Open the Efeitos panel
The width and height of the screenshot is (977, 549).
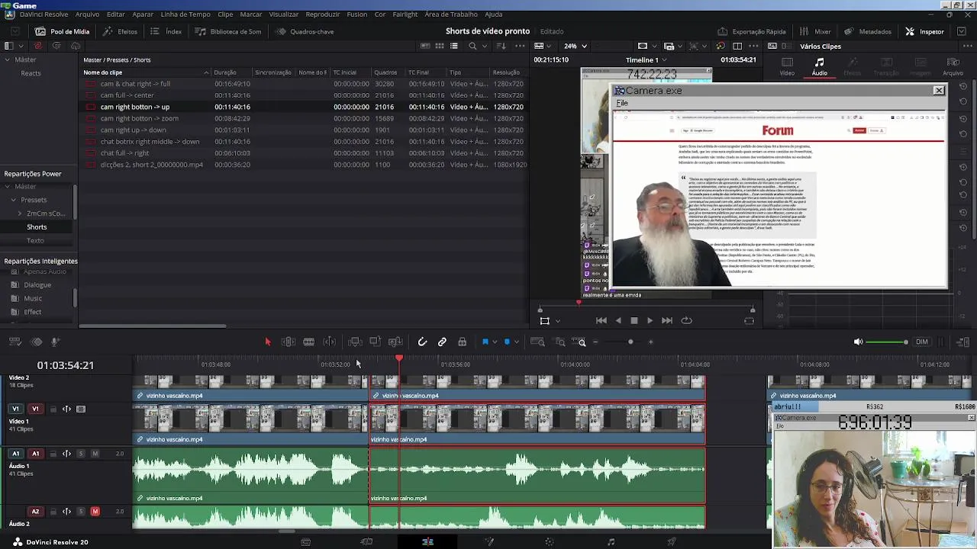click(x=121, y=32)
